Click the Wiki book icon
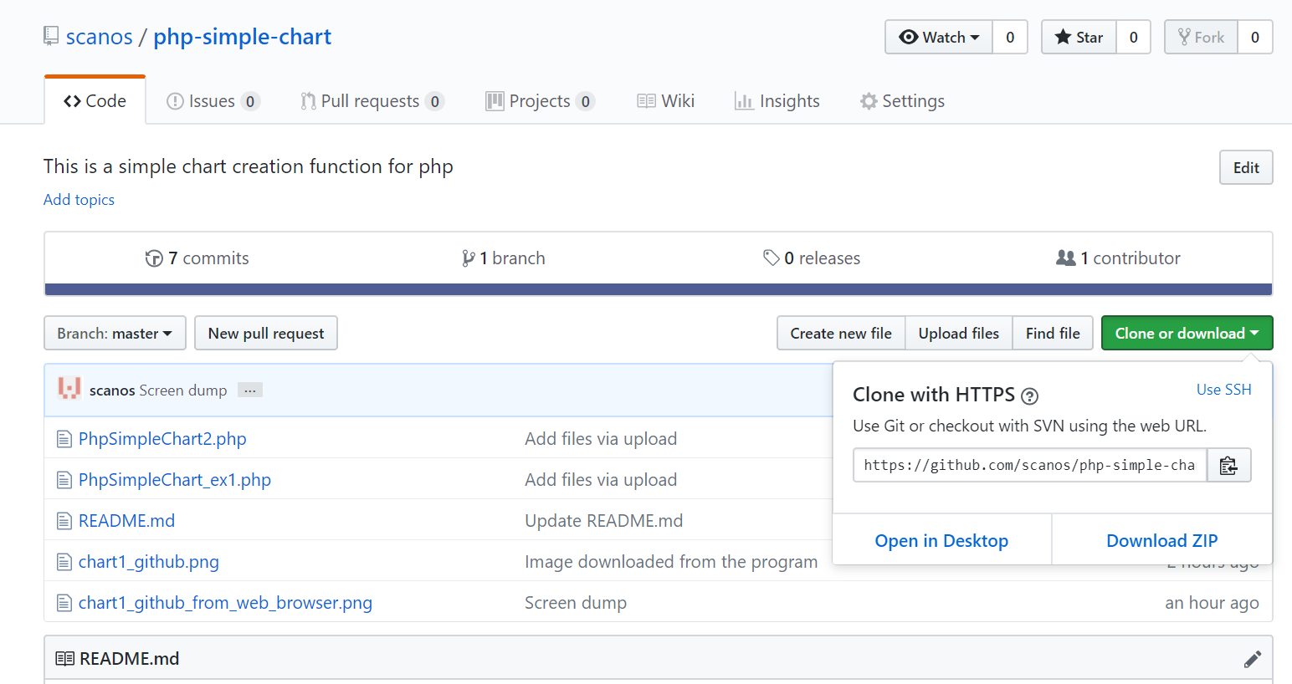Image resolution: width=1292 pixels, height=684 pixels. (646, 101)
